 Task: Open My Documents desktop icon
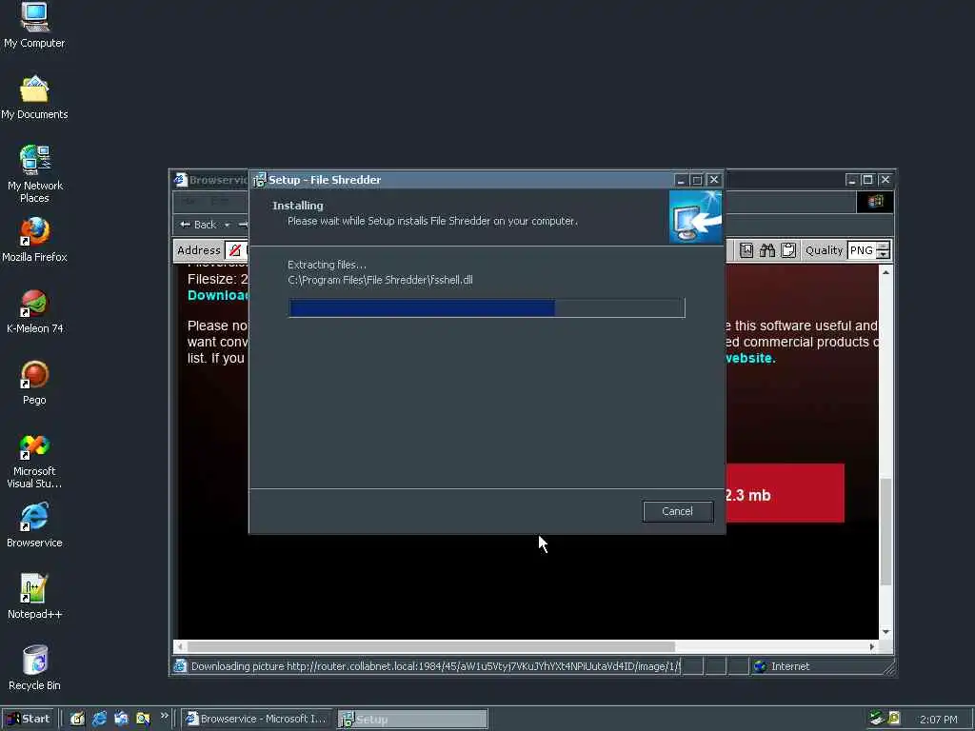coord(34,98)
